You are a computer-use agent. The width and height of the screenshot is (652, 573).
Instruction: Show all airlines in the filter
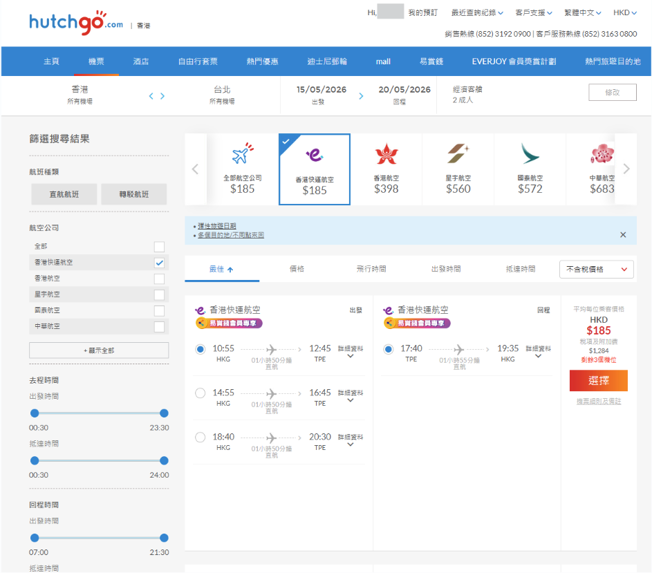(99, 350)
